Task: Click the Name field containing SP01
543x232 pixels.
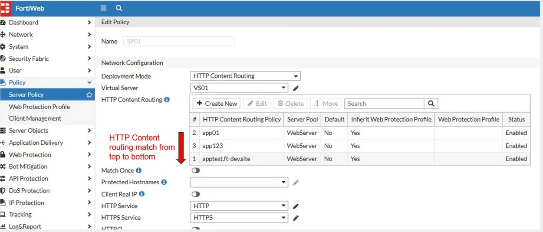Action: coord(178,41)
